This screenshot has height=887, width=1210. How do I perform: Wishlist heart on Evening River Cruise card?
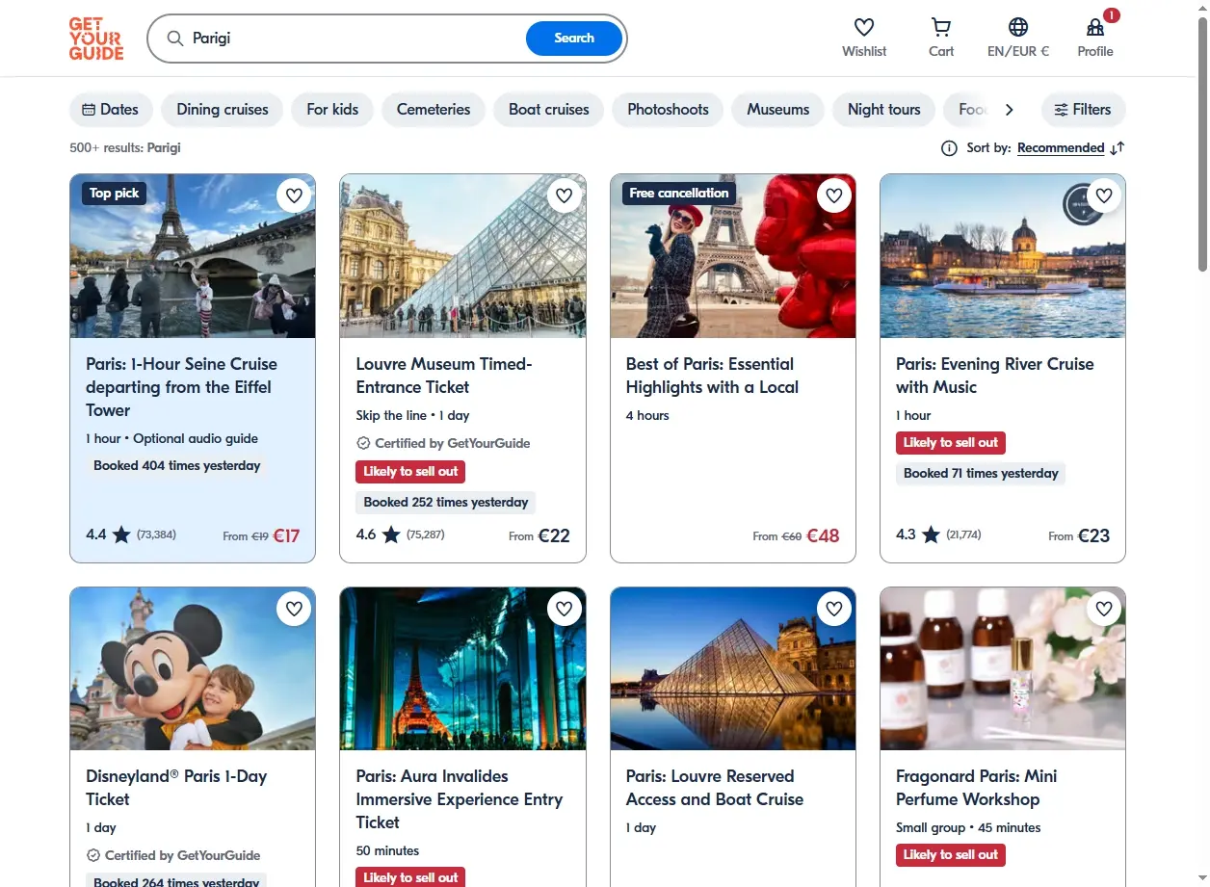click(x=1104, y=196)
